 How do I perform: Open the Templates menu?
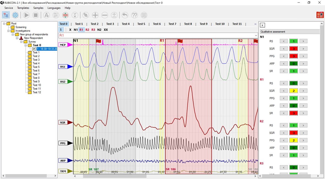[23, 8]
